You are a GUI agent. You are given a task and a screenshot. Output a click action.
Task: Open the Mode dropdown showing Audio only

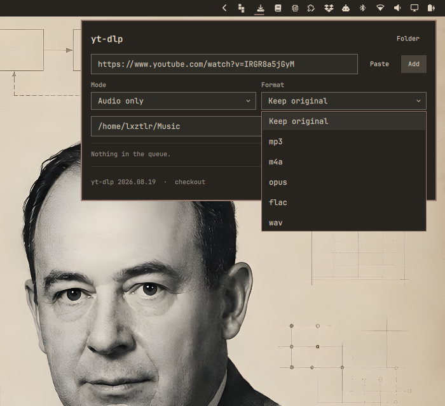[174, 101]
